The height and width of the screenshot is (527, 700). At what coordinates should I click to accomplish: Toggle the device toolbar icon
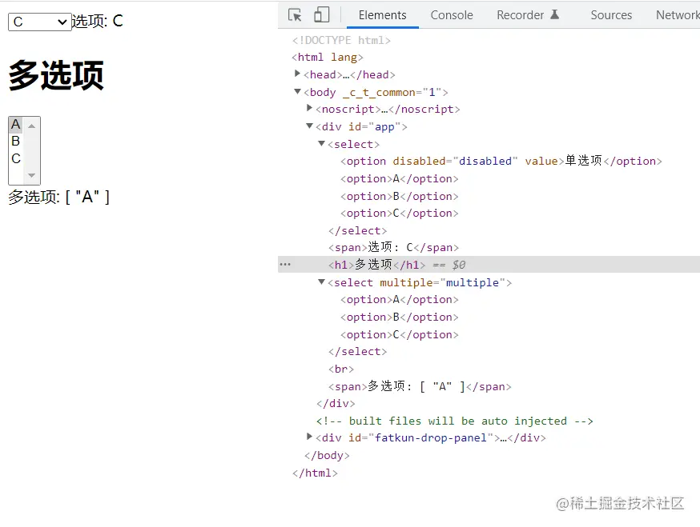[321, 14]
